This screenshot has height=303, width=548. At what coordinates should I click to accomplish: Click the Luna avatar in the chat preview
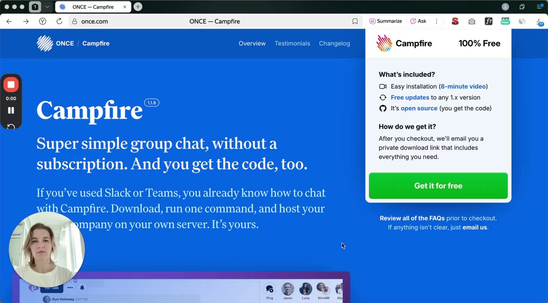pyautogui.click(x=305, y=289)
